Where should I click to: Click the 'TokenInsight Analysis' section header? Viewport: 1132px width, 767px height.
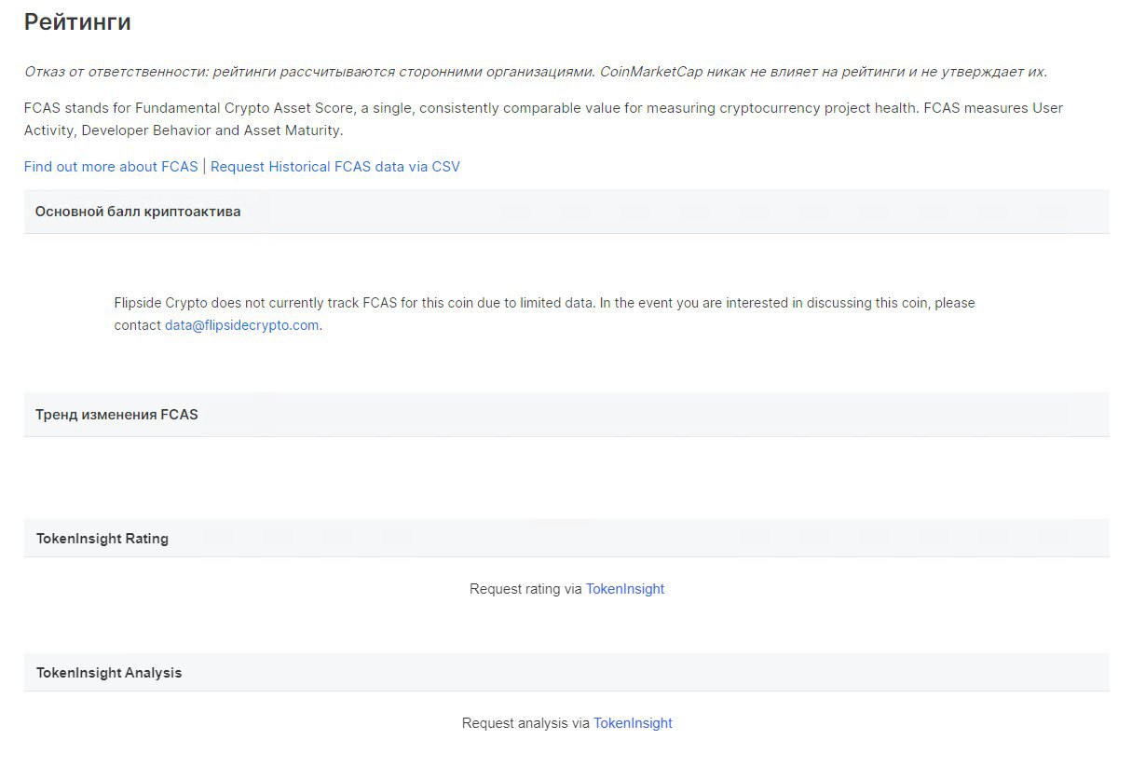[x=566, y=673]
